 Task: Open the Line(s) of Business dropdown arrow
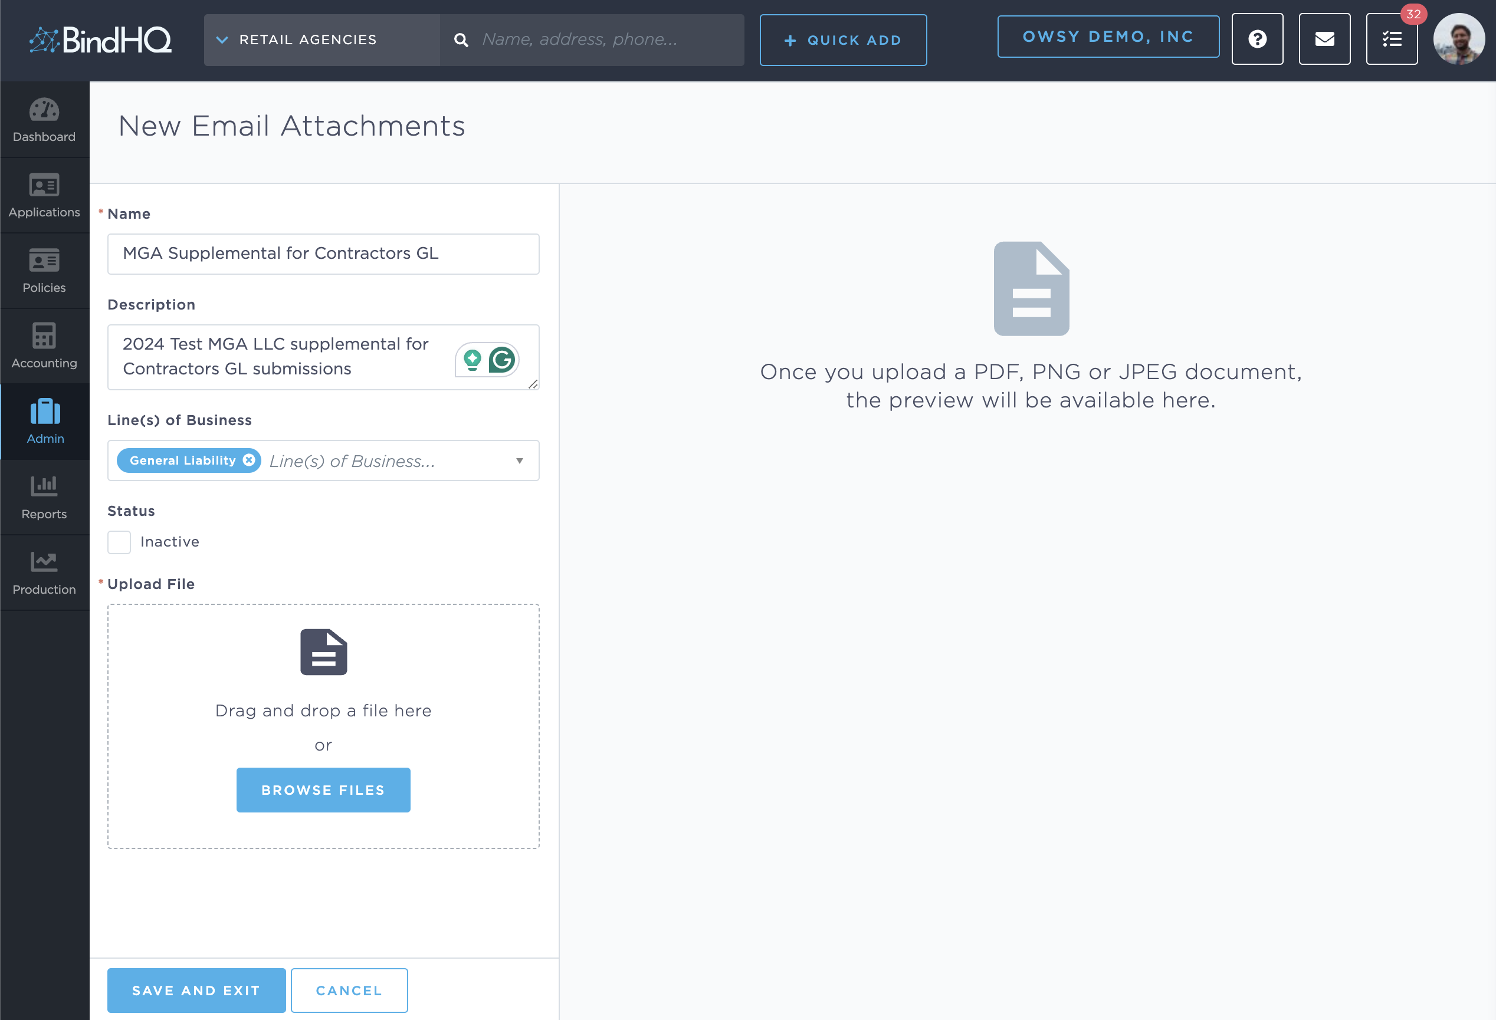520,461
